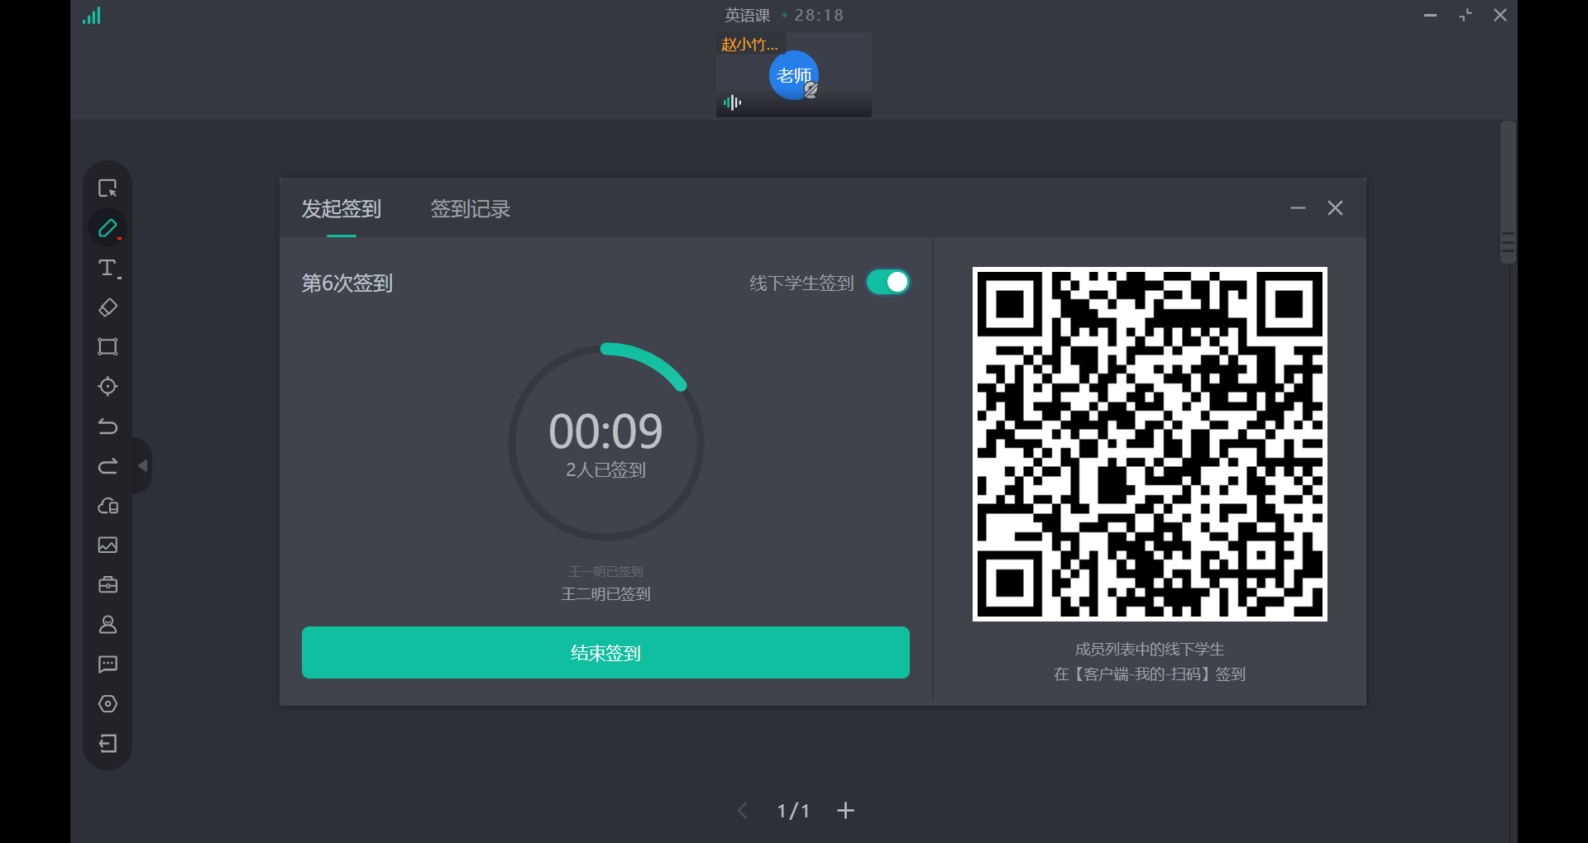The image size is (1588, 843).
Task: Add a new whiteboard page
Action: (845, 811)
